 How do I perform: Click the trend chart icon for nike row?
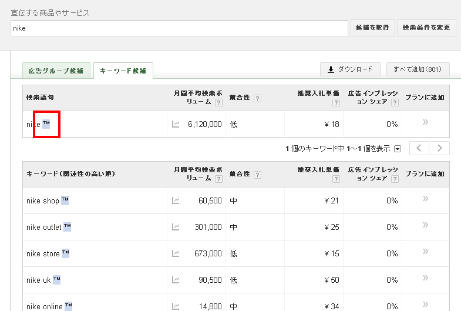[176, 124]
